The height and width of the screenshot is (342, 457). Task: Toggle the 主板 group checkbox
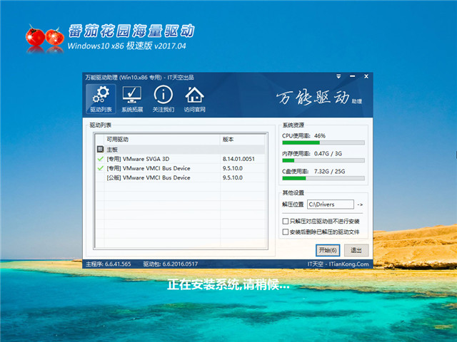100,150
